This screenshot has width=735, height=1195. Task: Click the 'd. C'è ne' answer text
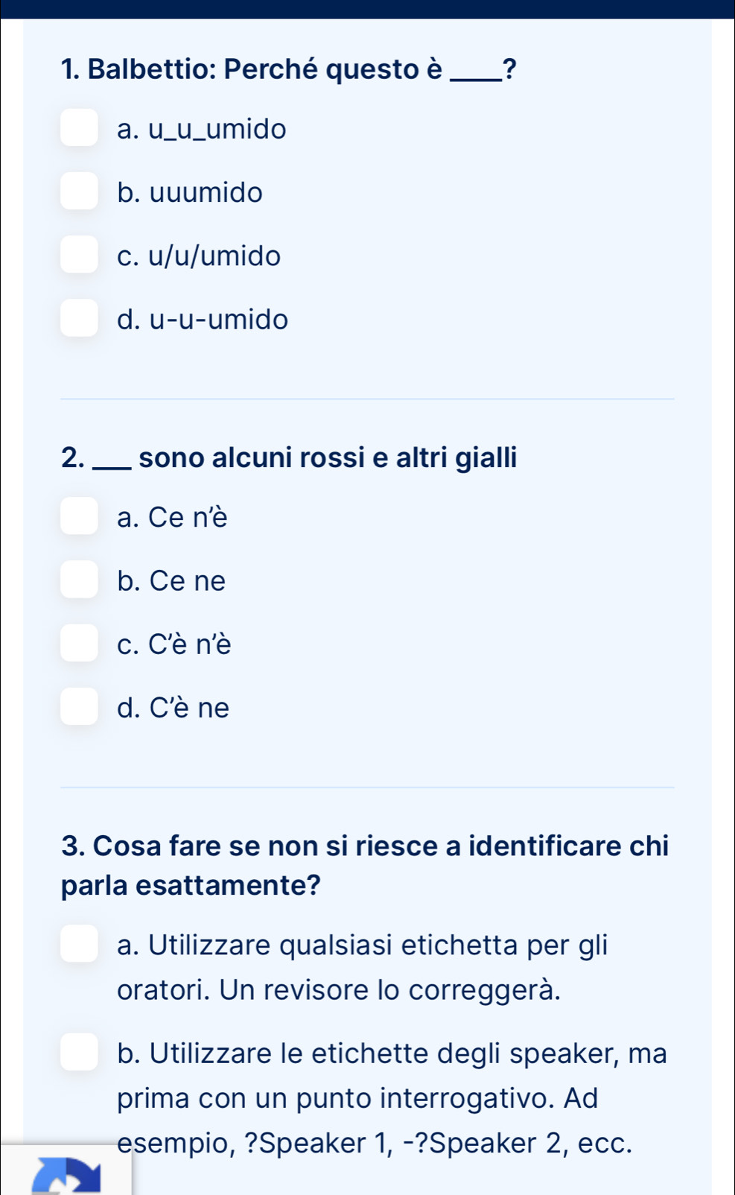(174, 707)
